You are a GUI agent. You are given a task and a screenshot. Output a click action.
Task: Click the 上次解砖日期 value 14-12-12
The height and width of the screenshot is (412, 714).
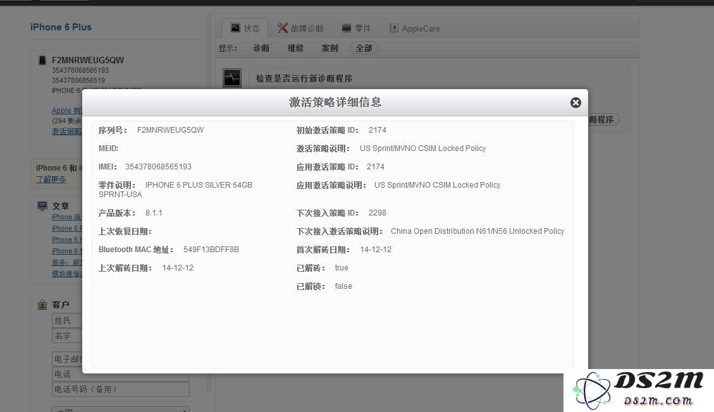(x=178, y=268)
